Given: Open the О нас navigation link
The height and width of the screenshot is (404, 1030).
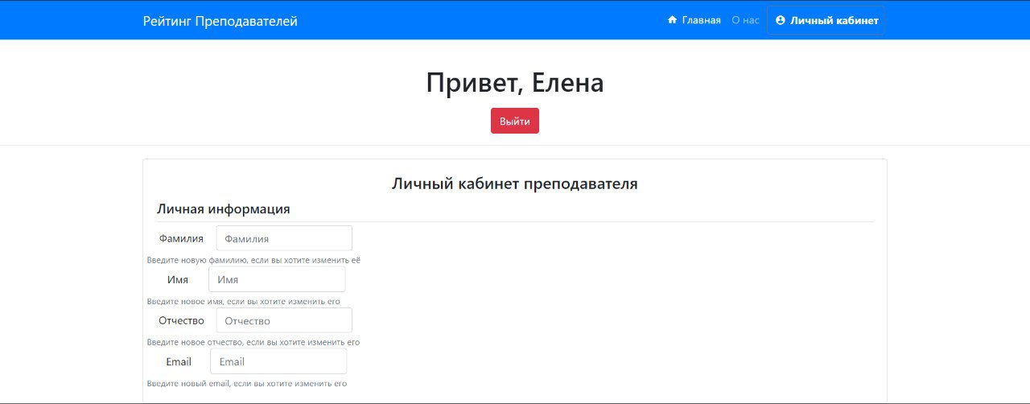Looking at the screenshot, I should (x=745, y=20).
